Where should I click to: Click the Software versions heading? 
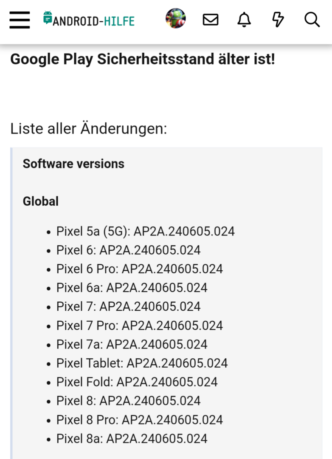pyautogui.click(x=73, y=164)
